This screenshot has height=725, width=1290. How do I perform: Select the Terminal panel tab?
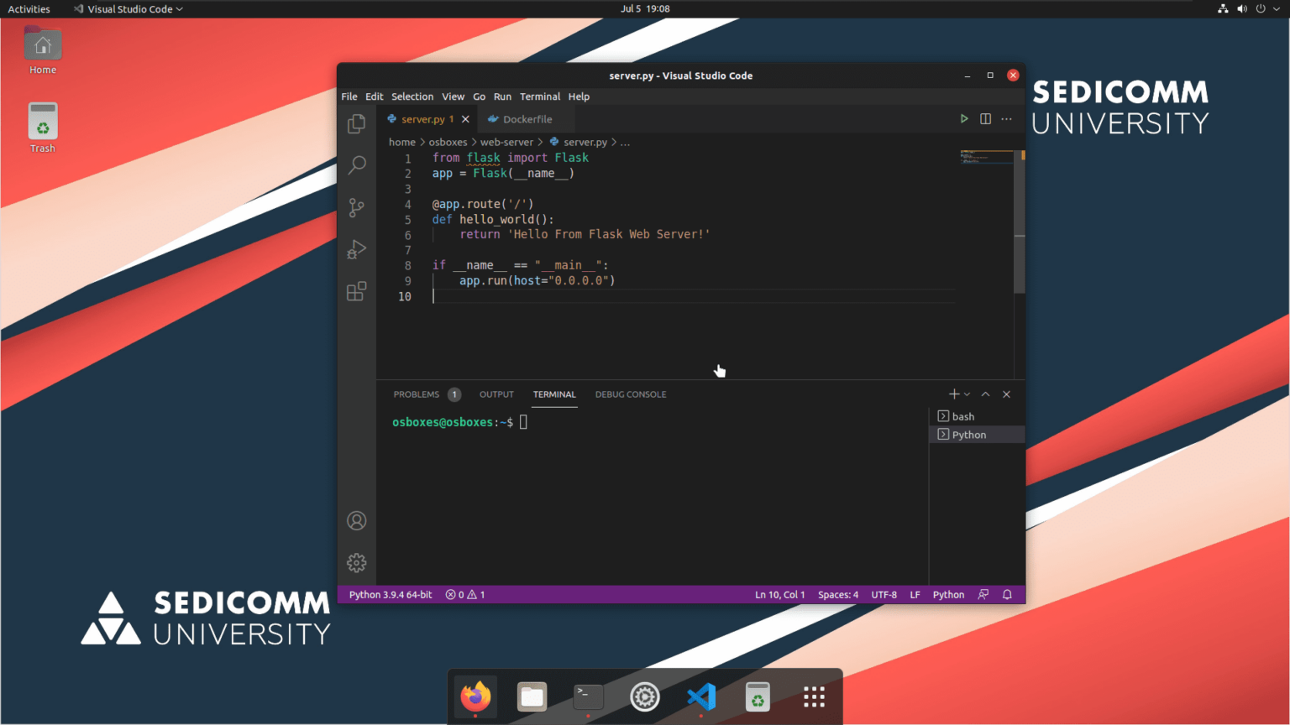coord(554,394)
